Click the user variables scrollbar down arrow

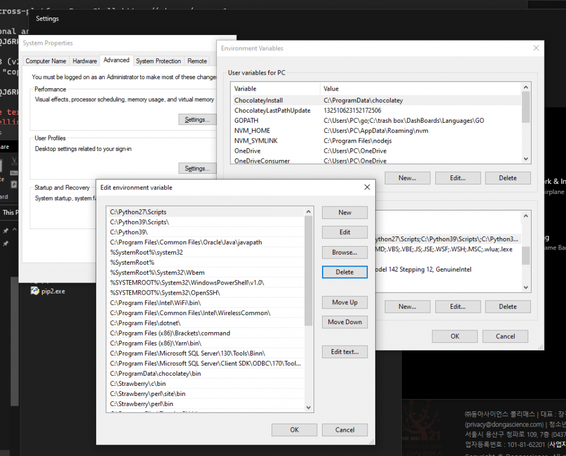tap(526, 159)
